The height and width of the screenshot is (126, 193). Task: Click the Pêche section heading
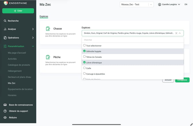click(57, 57)
